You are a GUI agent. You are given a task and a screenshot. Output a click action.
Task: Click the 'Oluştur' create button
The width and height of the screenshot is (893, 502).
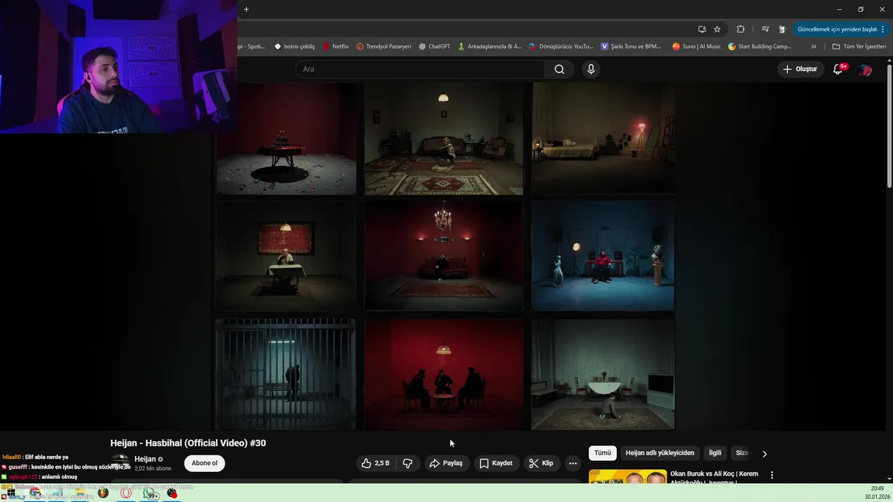(x=800, y=69)
